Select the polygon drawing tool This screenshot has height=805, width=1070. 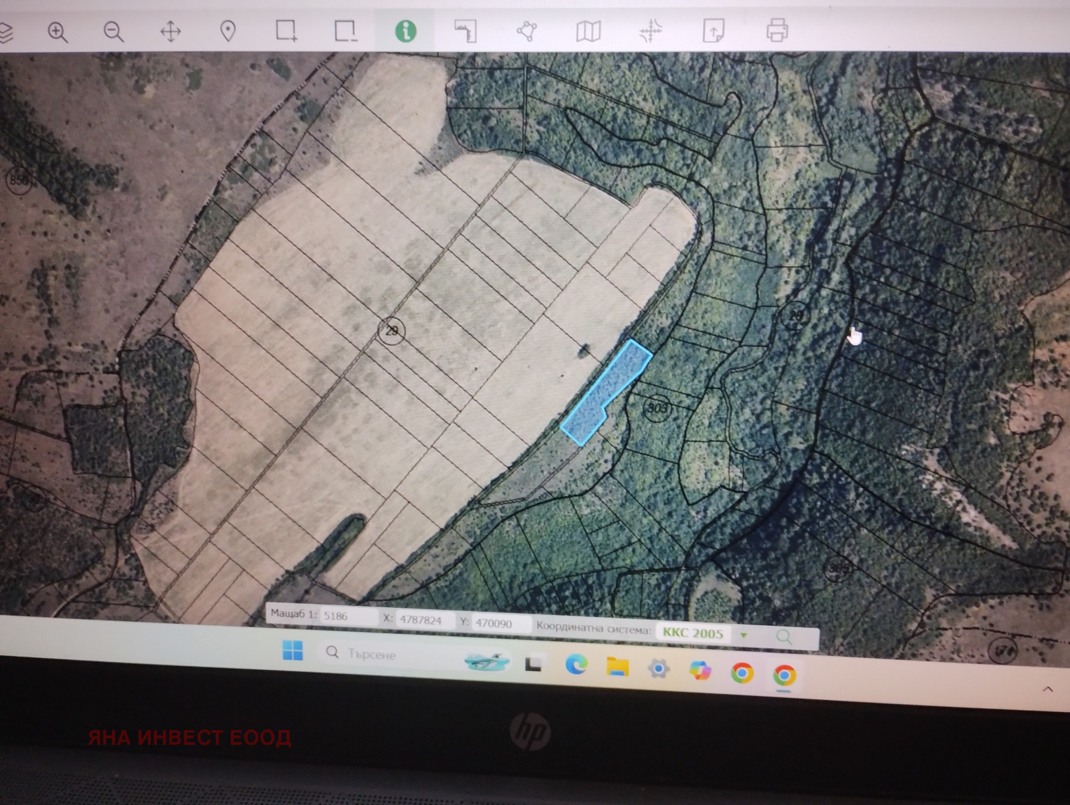[527, 31]
